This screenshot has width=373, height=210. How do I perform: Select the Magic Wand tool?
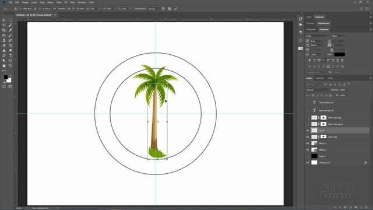(x=10, y=25)
